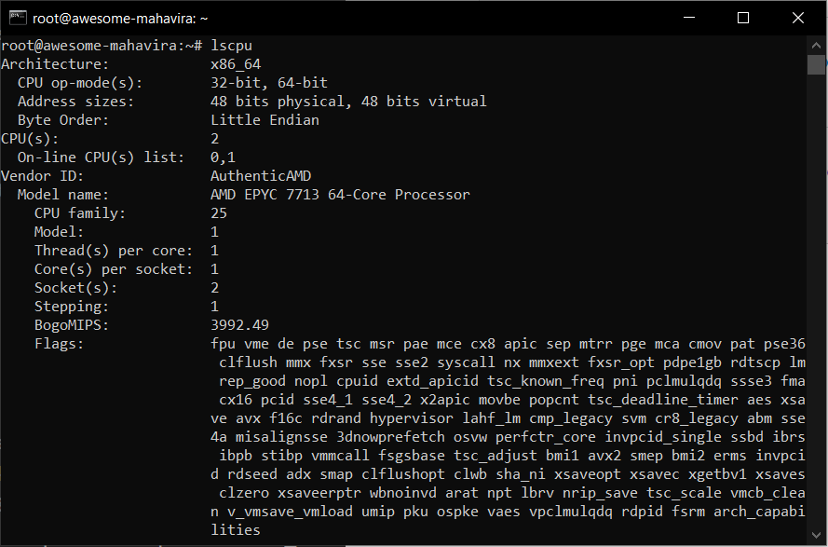This screenshot has height=547, width=828.
Task: Maximize the terminal window
Action: point(743,18)
